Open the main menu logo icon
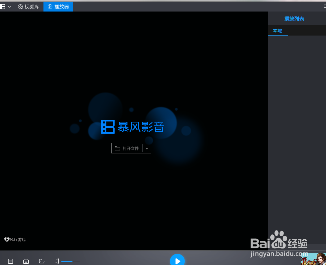326x265 pixels. point(3,7)
